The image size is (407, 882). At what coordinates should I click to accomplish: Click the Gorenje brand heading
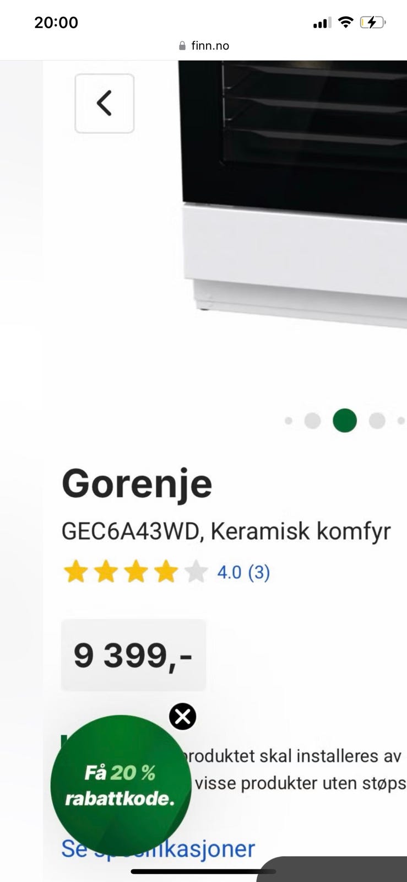pos(137,483)
